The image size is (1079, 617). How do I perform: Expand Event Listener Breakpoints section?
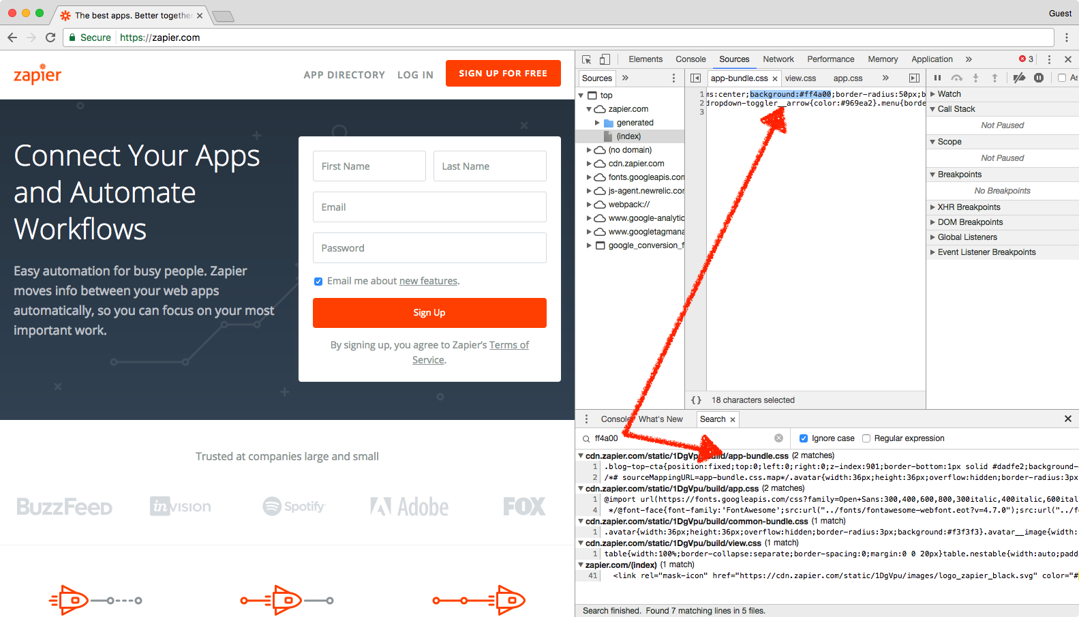(x=932, y=252)
